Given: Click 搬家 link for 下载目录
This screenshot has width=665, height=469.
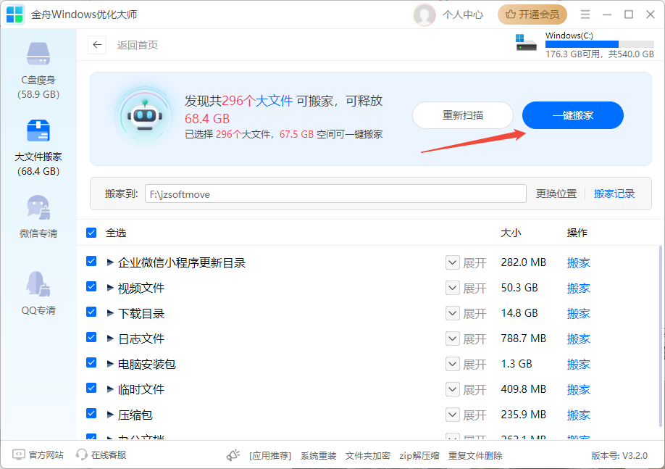Looking at the screenshot, I should pyautogui.click(x=579, y=314).
